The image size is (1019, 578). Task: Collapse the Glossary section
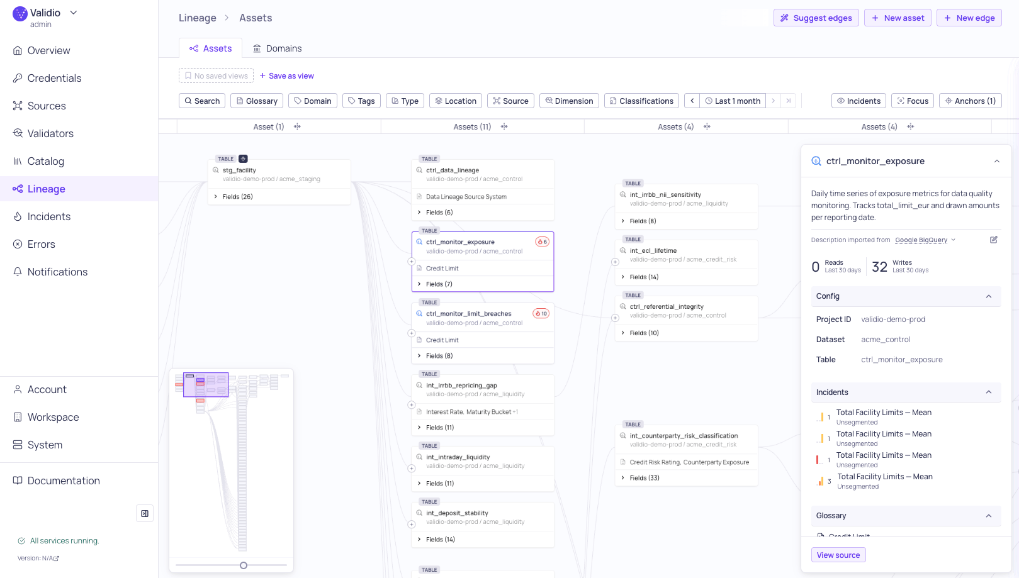(989, 516)
